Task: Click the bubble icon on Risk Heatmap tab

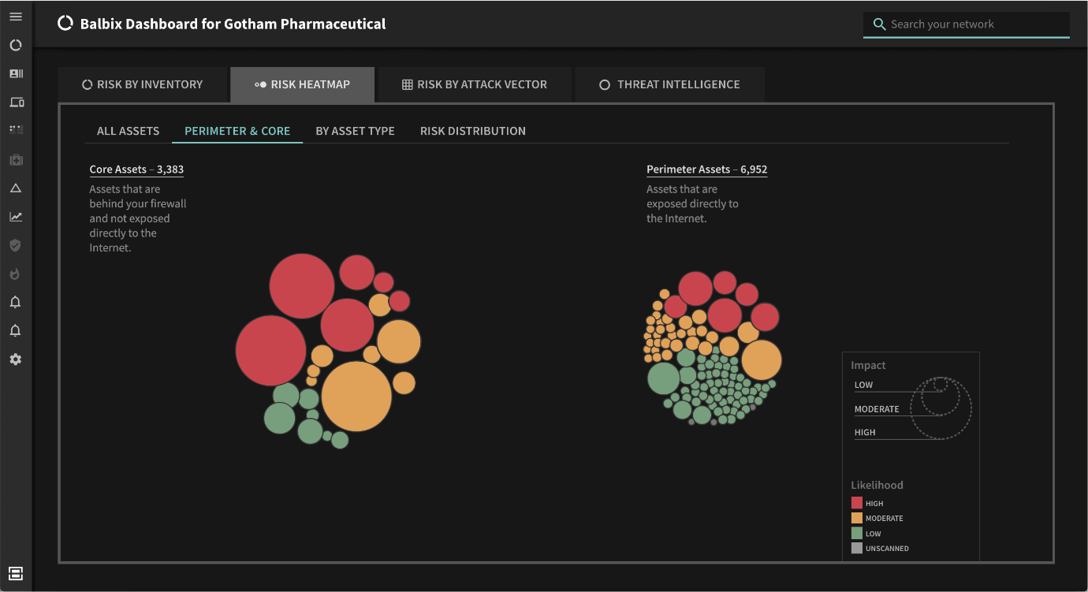Action: coord(261,84)
